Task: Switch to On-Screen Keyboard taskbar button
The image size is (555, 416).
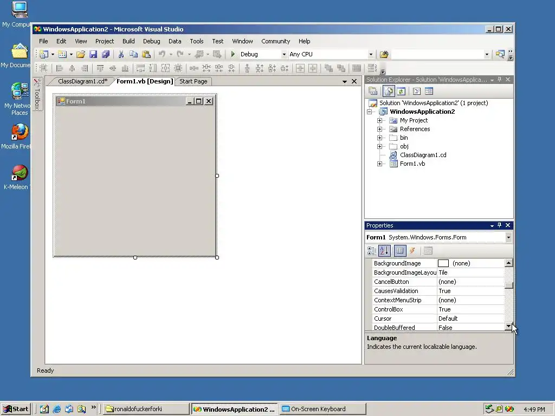Action: [x=322, y=409]
